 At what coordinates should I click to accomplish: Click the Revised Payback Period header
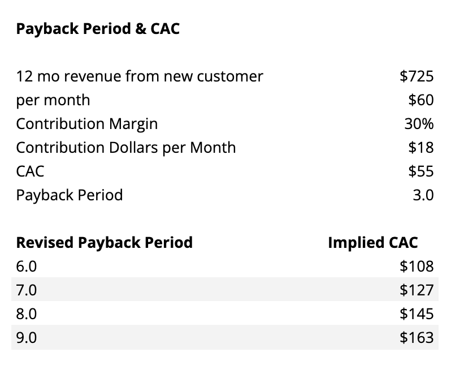[105, 243]
